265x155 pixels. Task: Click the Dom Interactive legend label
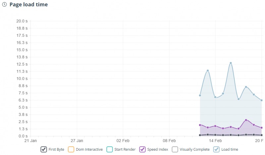pyautogui.click(x=89, y=149)
